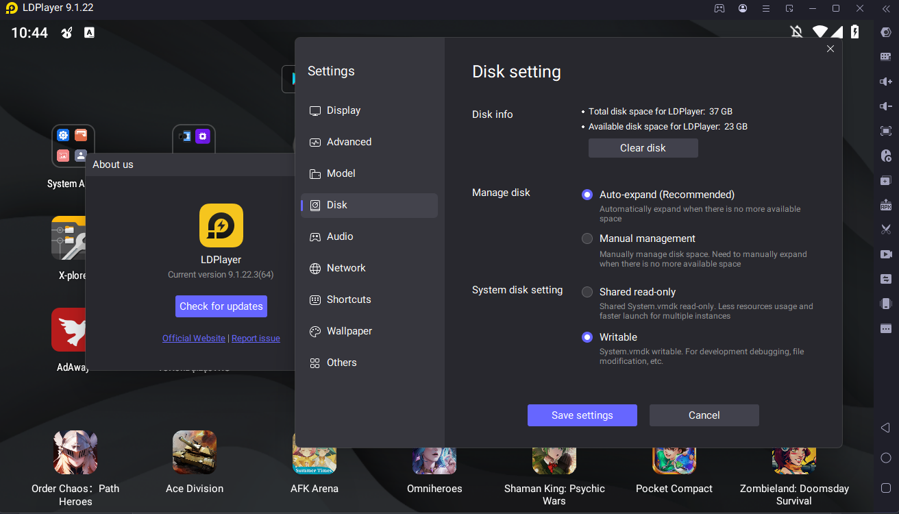Click the Clear disk button
The height and width of the screenshot is (514, 899).
pyautogui.click(x=643, y=148)
